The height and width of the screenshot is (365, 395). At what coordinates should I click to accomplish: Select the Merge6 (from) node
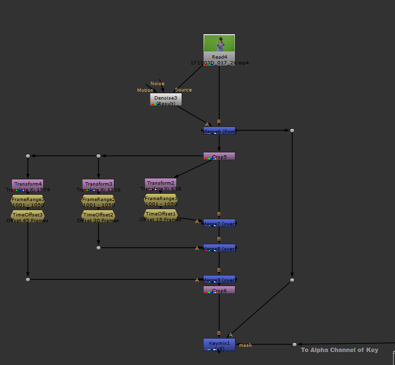click(x=219, y=130)
